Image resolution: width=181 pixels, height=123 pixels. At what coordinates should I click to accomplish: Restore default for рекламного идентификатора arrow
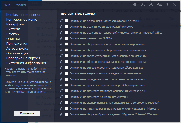pyautogui.click(x=61, y=21)
